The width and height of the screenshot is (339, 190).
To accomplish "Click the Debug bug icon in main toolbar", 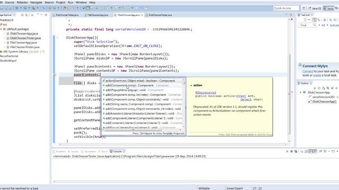I will (x=17, y=8).
